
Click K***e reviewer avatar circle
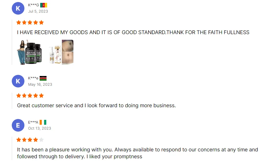click(18, 81)
